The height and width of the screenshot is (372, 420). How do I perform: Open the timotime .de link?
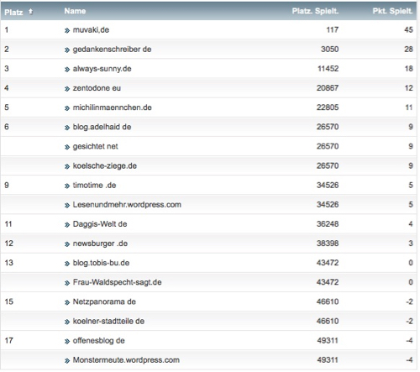pyautogui.click(x=94, y=186)
